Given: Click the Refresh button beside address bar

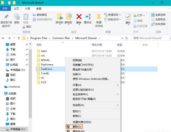Looking at the screenshot, I should coord(127,38).
